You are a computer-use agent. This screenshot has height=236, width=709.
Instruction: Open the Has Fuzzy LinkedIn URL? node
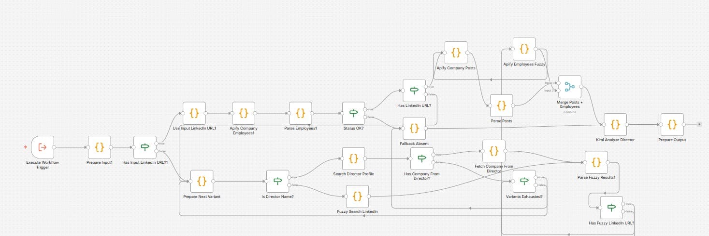pyautogui.click(x=611, y=208)
